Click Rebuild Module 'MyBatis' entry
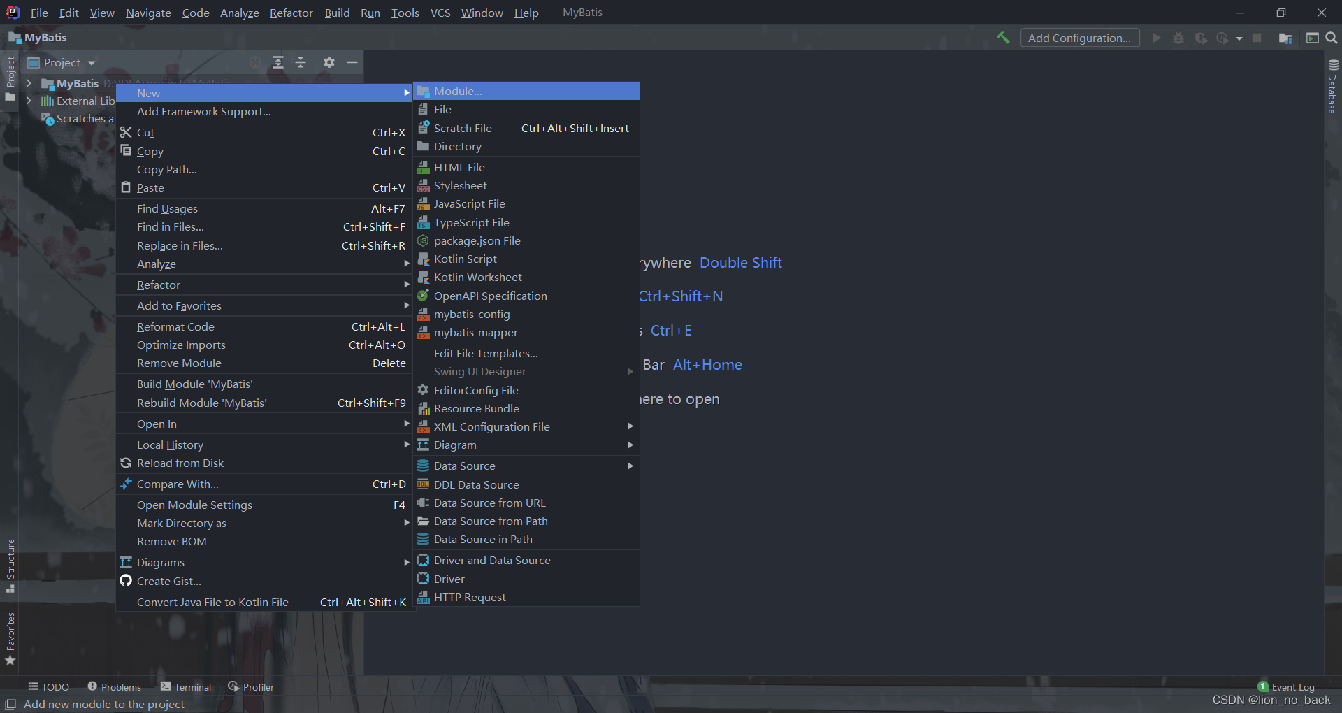This screenshot has width=1342, height=713. pos(265,403)
